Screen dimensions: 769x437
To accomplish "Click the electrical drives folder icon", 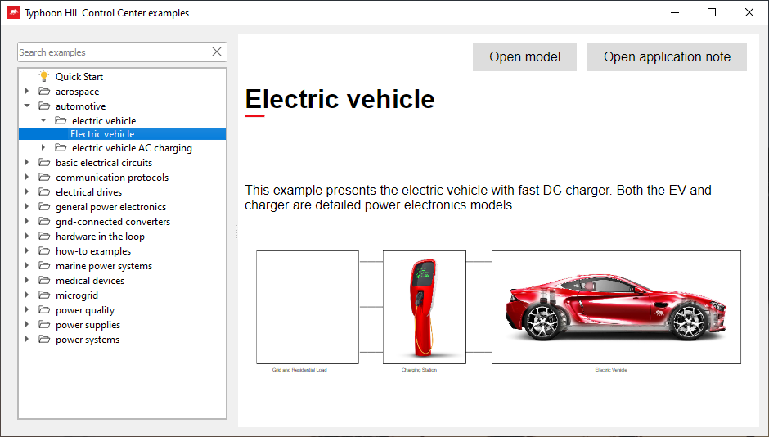I will click(44, 191).
